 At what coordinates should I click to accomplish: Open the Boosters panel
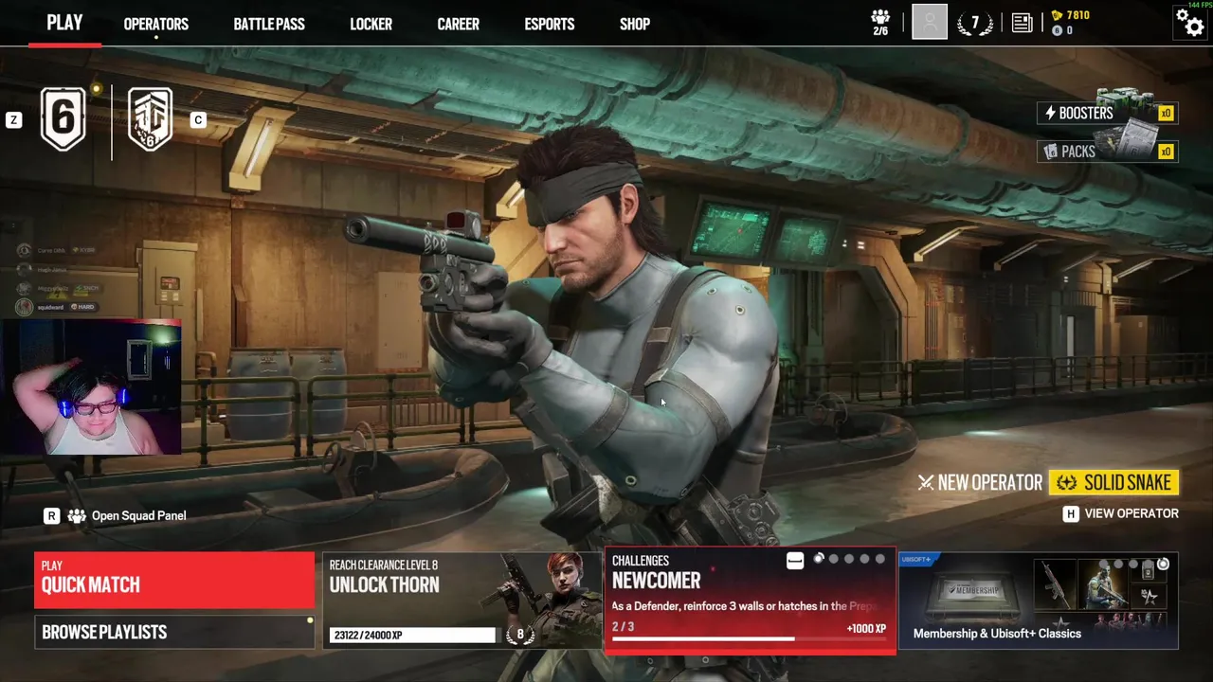pos(1107,113)
